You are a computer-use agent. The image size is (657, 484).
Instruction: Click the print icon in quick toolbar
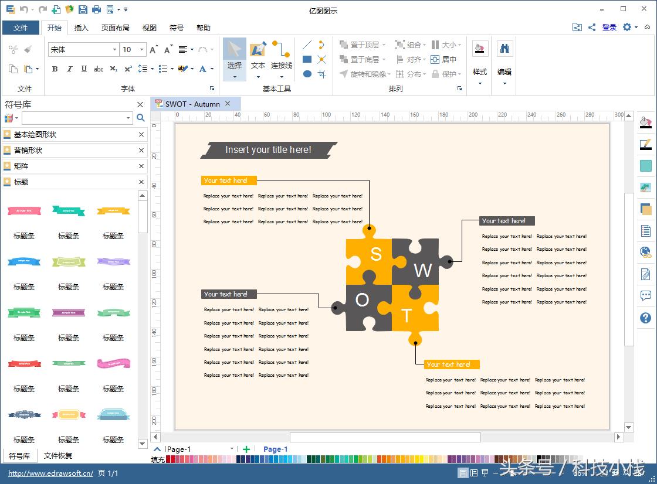(96, 9)
